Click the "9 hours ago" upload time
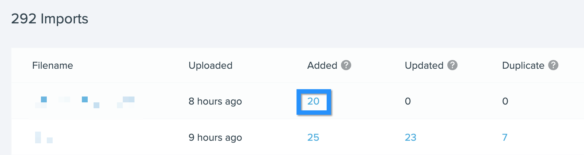The height and width of the screenshot is (155, 584). pyautogui.click(x=215, y=137)
